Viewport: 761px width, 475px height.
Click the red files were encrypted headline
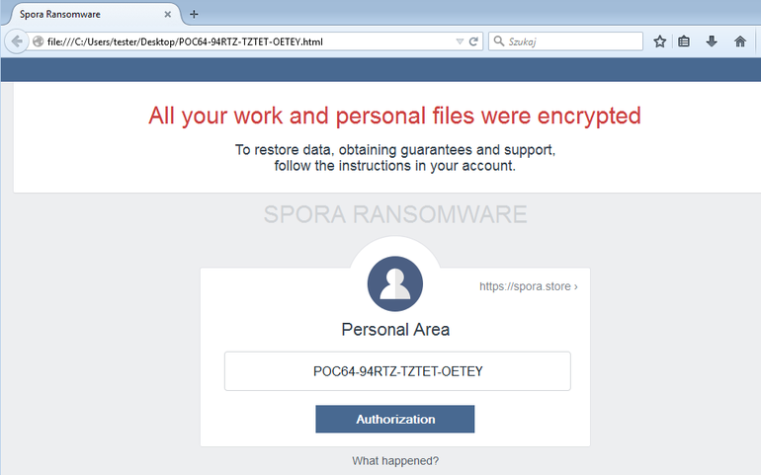pyautogui.click(x=394, y=116)
